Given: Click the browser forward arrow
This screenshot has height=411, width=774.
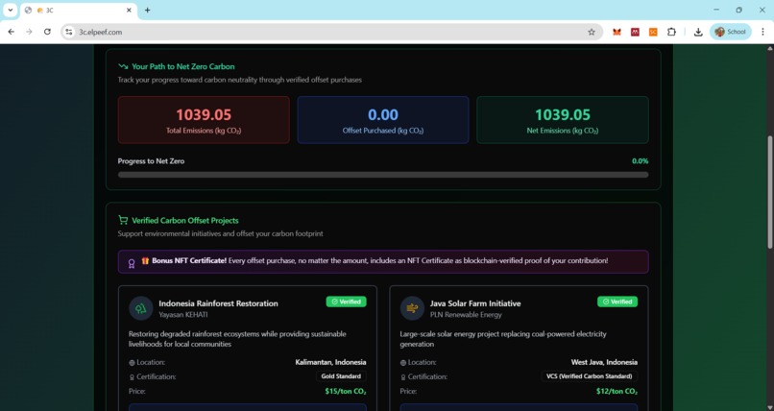Looking at the screenshot, I should (x=29, y=32).
